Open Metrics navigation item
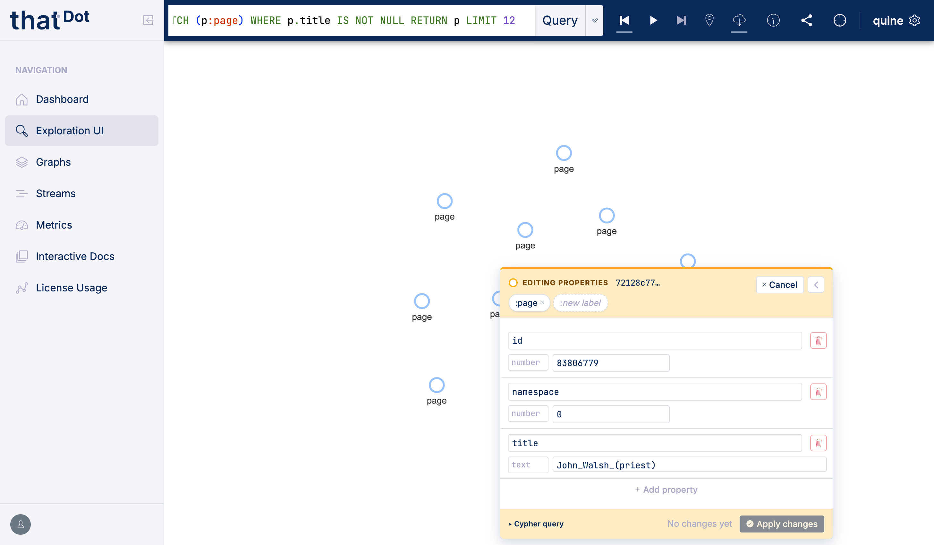The width and height of the screenshot is (934, 545). 81,225
